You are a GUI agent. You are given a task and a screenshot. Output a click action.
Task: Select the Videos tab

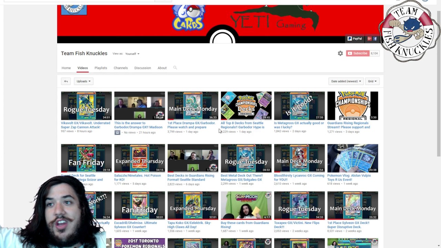pos(82,68)
